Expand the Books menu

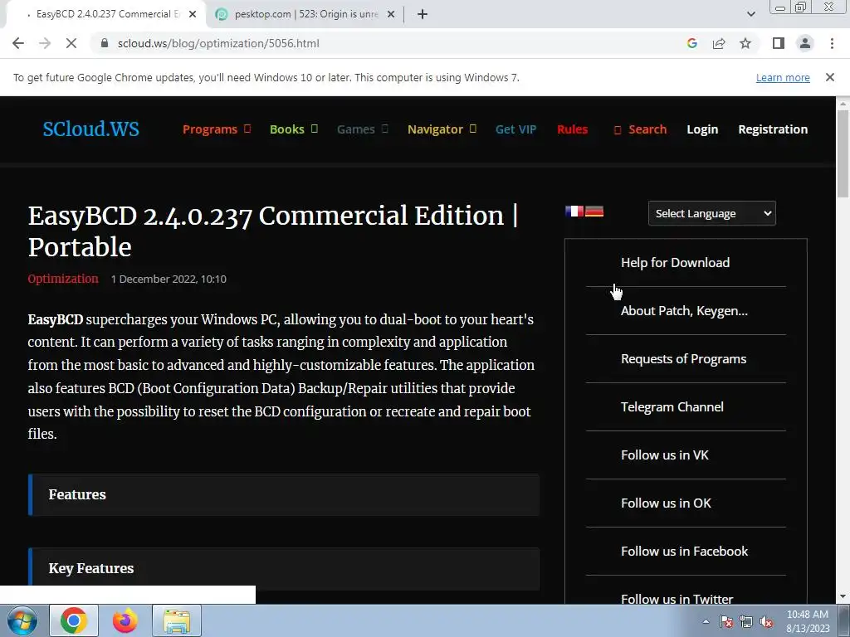(293, 129)
